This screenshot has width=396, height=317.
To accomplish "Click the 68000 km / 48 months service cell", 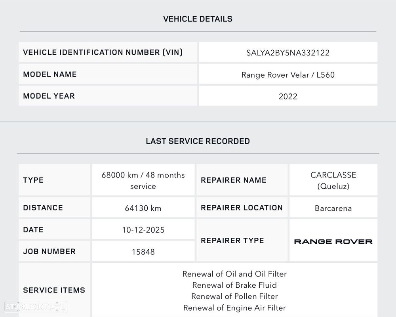I will click(143, 180).
